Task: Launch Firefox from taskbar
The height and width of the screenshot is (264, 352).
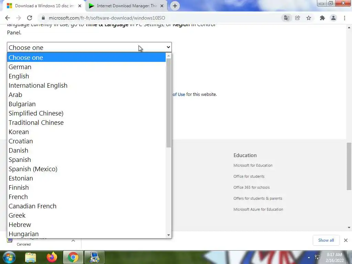Action: [52, 257]
